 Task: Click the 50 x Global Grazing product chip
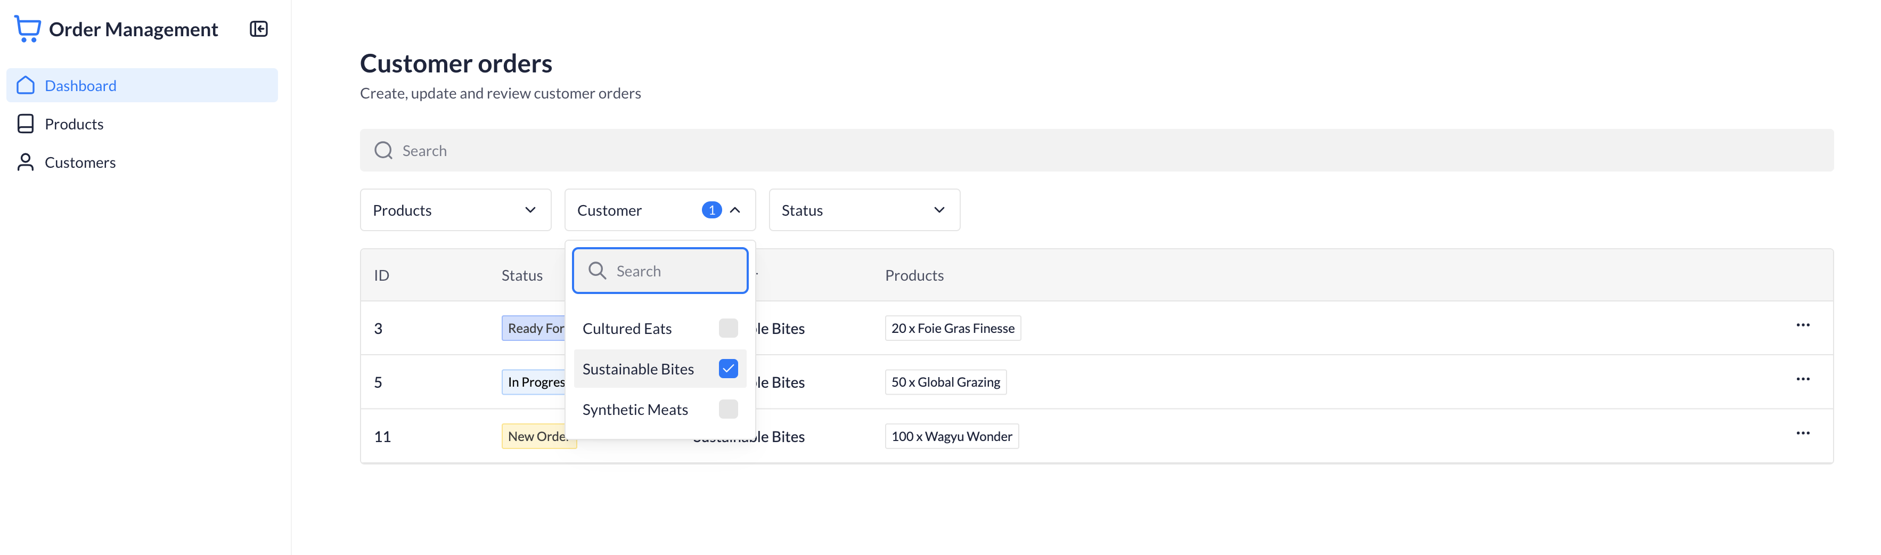click(945, 381)
